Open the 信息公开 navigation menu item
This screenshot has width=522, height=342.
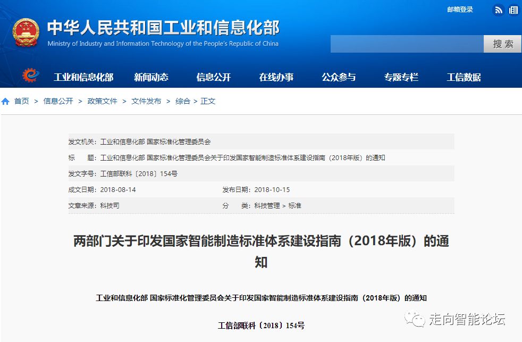(x=213, y=77)
